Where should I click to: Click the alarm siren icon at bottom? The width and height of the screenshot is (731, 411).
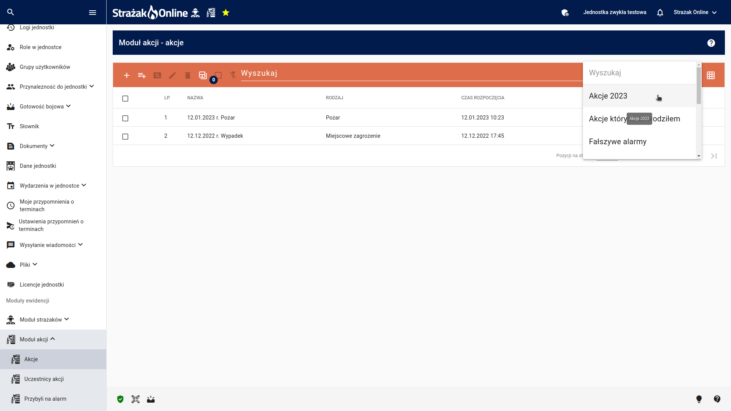pos(151,399)
